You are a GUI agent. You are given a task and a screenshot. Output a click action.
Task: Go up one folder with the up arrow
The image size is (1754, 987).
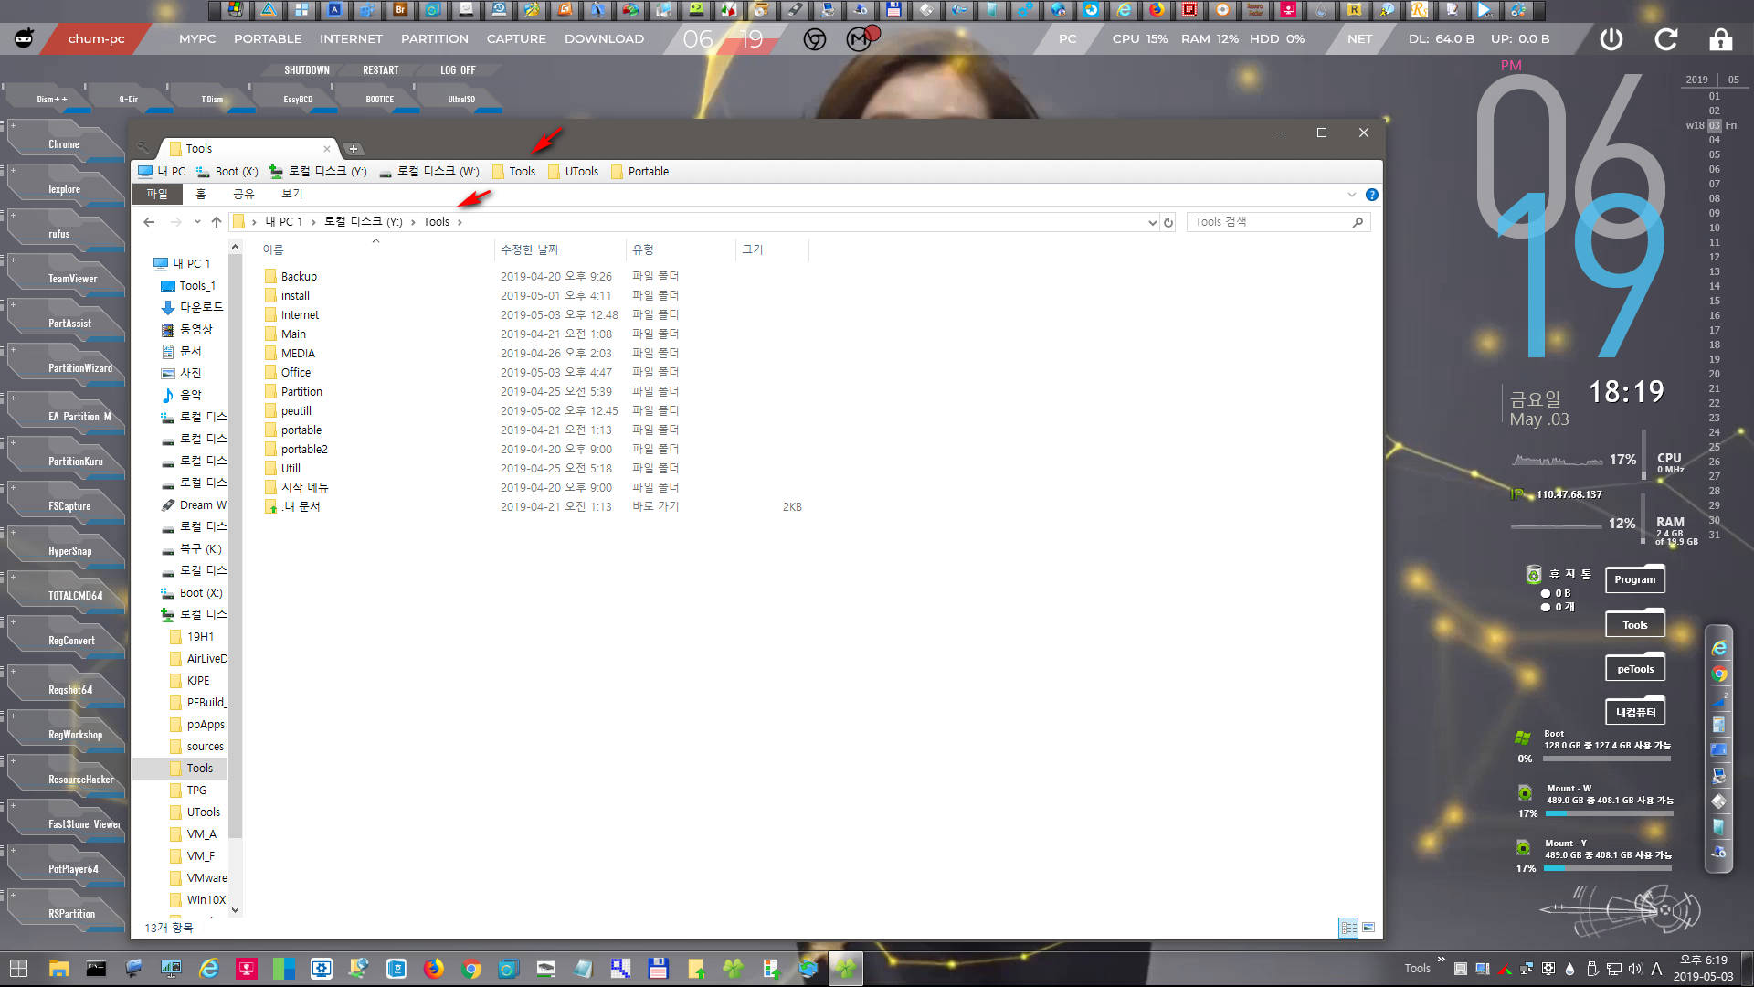[217, 222]
